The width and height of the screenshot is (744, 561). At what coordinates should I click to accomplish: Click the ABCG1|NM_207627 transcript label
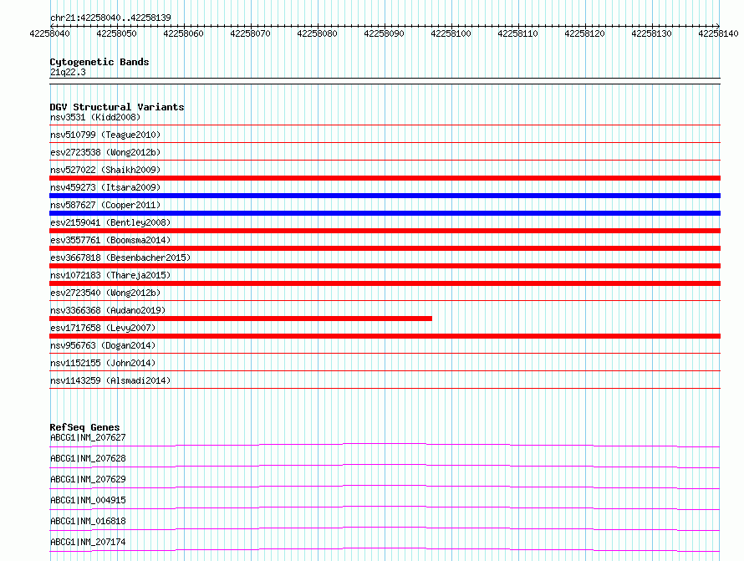click(88, 437)
